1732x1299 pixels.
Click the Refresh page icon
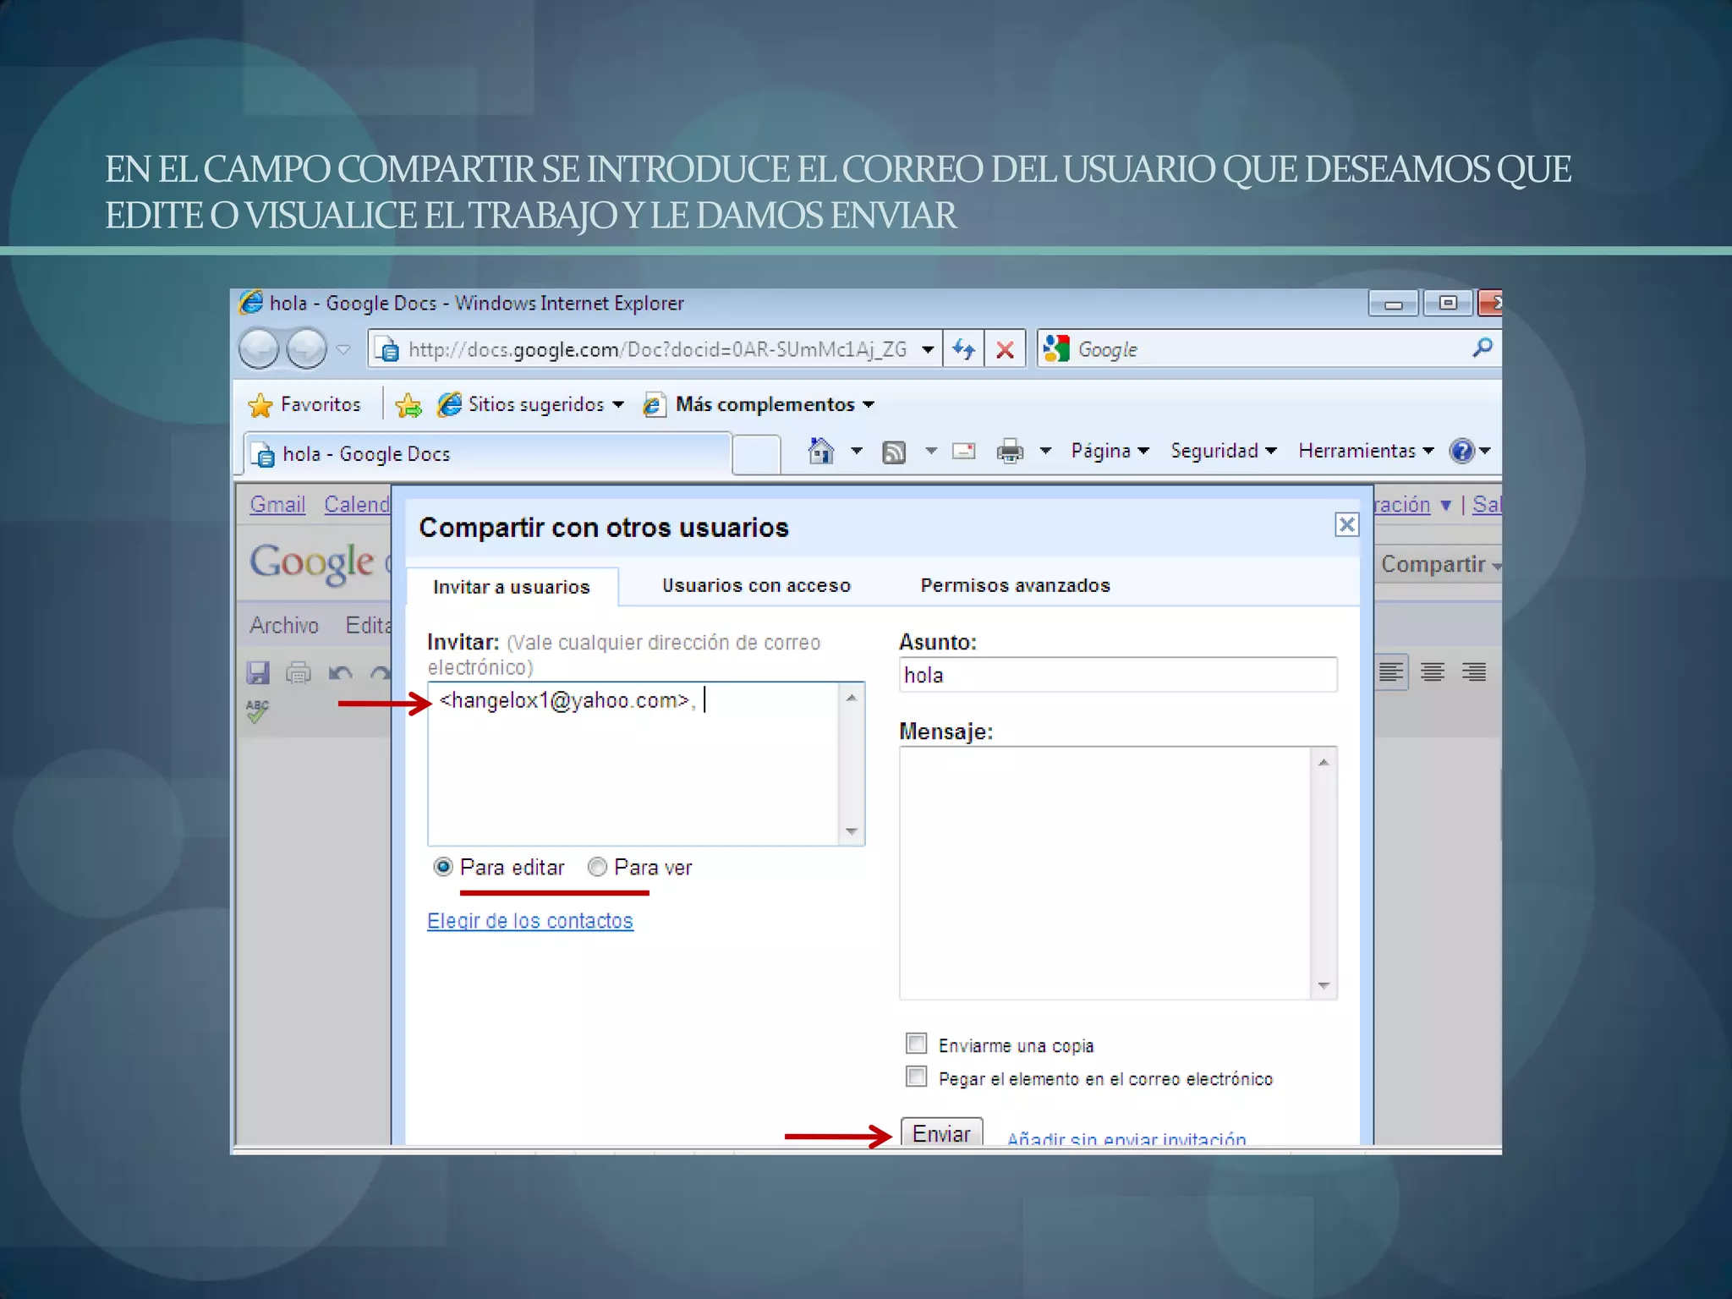point(963,349)
